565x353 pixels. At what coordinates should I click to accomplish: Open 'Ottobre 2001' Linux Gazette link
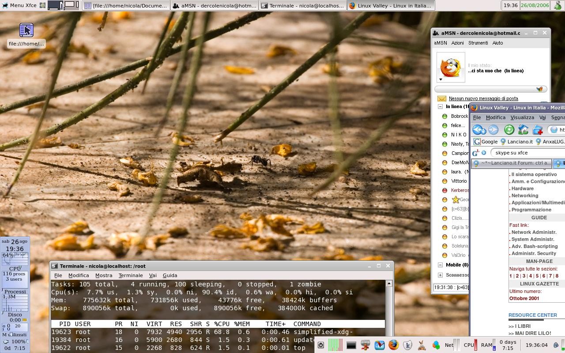[524, 298]
